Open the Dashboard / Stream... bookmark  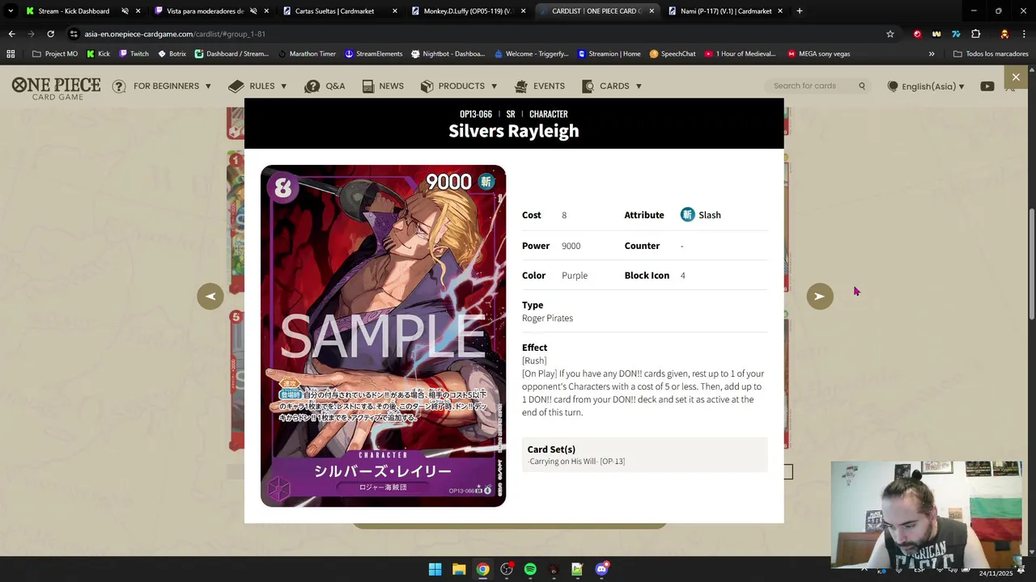tap(231, 54)
